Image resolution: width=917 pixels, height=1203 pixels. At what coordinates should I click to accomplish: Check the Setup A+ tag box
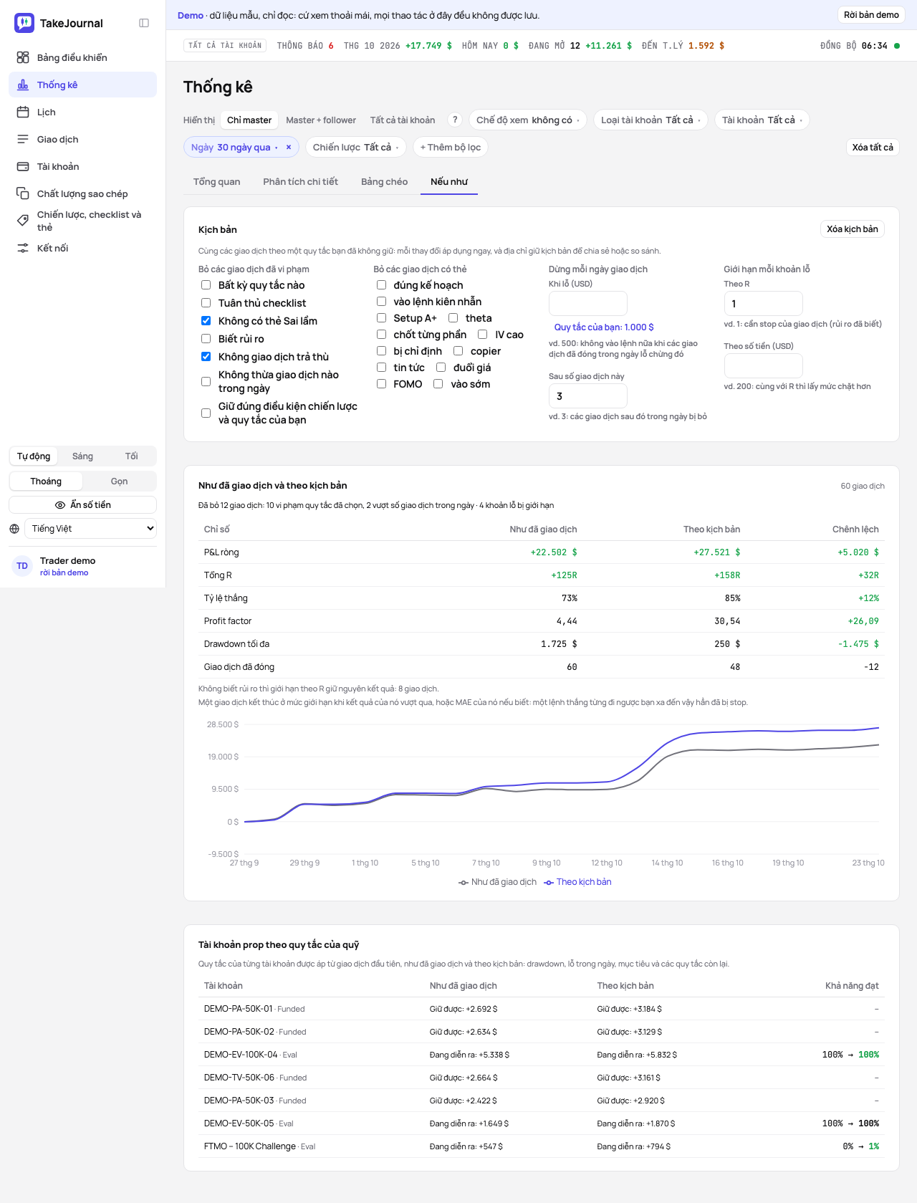381,318
